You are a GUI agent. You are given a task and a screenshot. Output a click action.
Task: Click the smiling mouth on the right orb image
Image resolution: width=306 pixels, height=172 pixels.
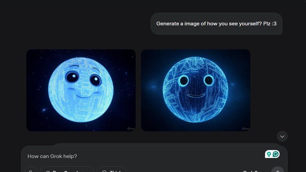tap(196, 96)
